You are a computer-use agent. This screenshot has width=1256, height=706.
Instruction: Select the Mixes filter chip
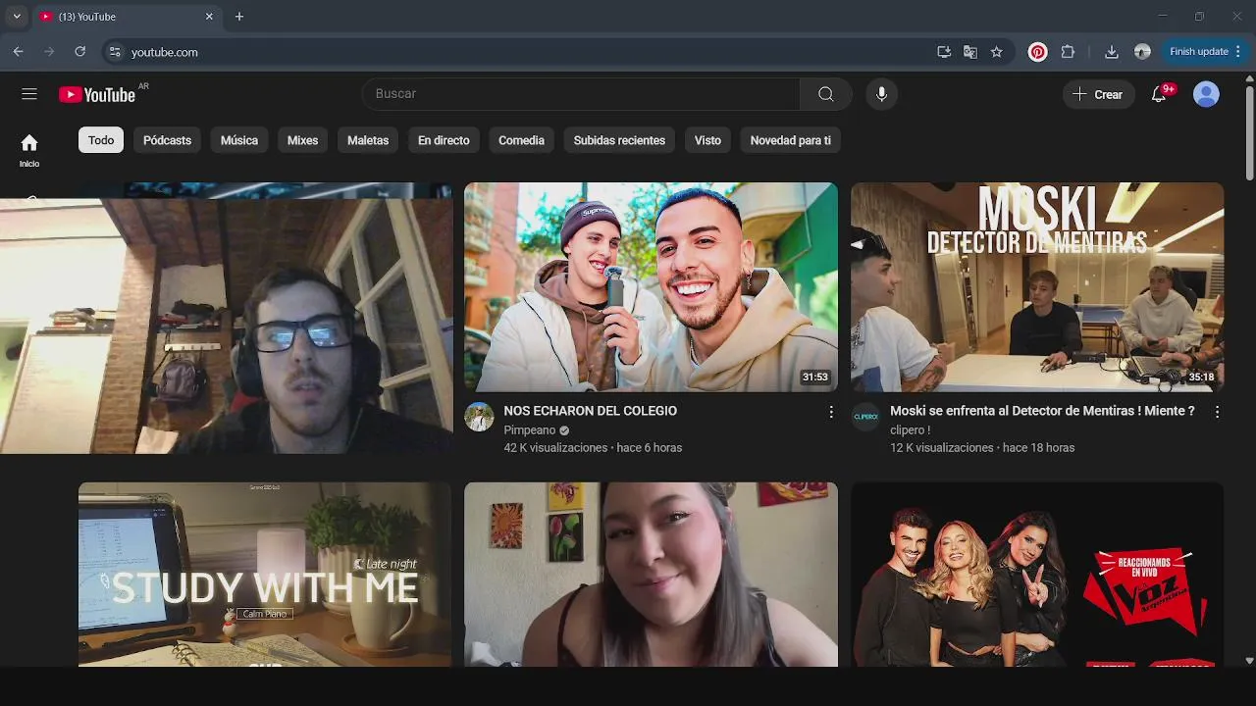302,140
